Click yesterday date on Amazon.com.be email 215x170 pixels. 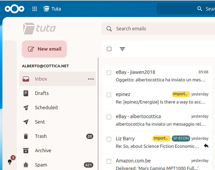(x=200, y=161)
